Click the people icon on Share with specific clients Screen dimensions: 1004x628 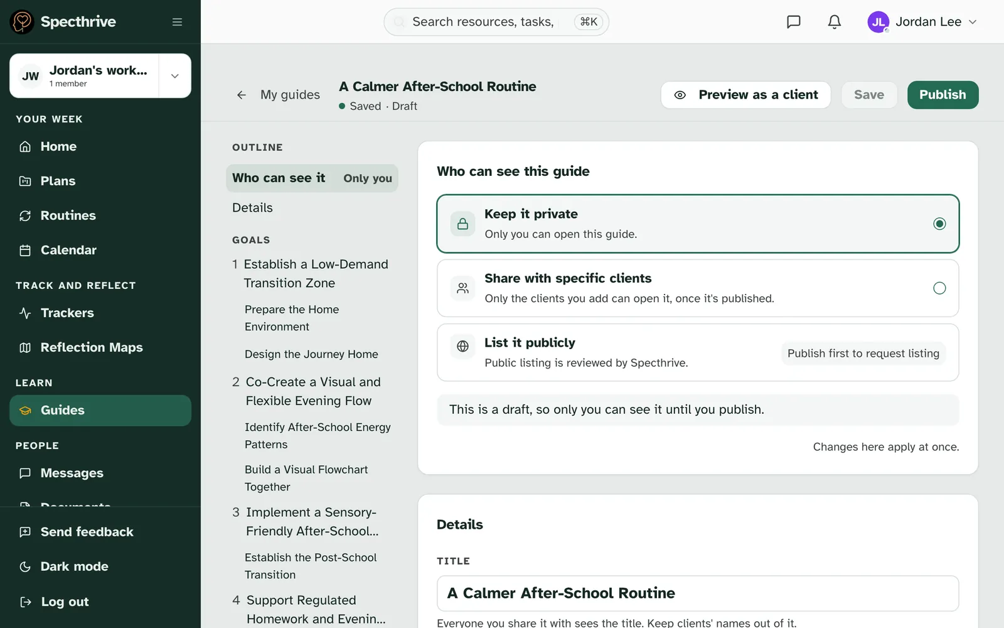tap(462, 288)
